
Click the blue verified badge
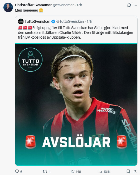click(53, 21)
